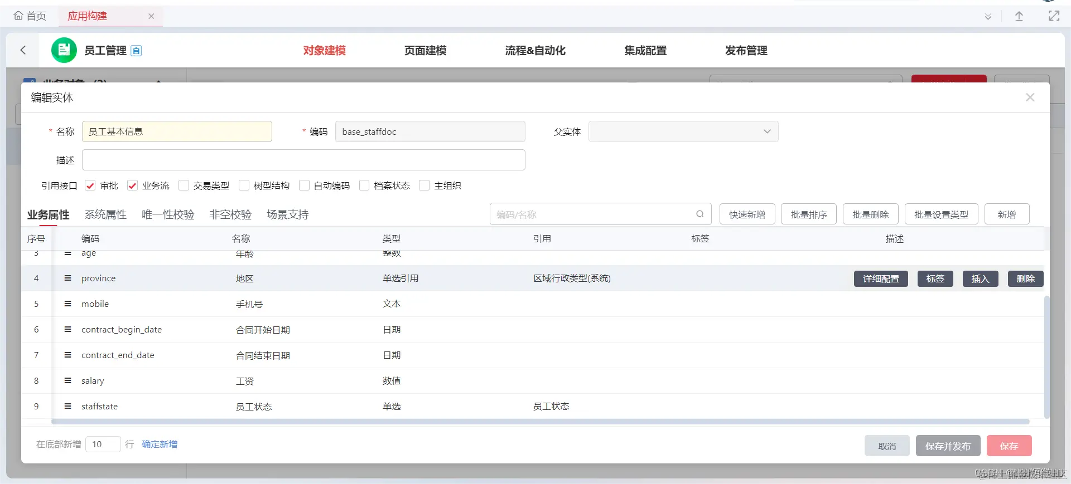Screen dimensions: 1071x484
Task: Focus the 名称 field containing 员工基本信息
Action: tap(177, 131)
